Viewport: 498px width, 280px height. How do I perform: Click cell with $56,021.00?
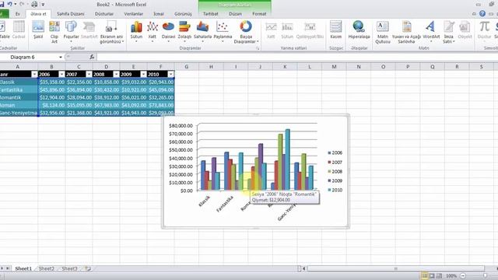point(134,97)
